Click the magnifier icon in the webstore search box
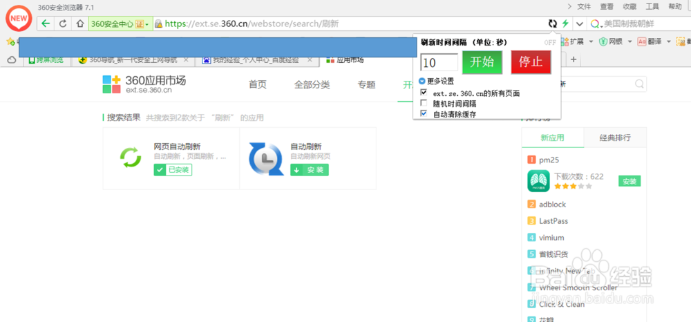The image size is (691, 322). (639, 84)
